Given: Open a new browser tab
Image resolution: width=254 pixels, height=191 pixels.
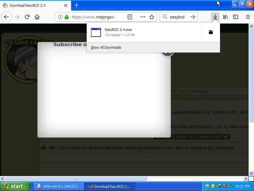Looking at the screenshot, I should coord(77,5).
